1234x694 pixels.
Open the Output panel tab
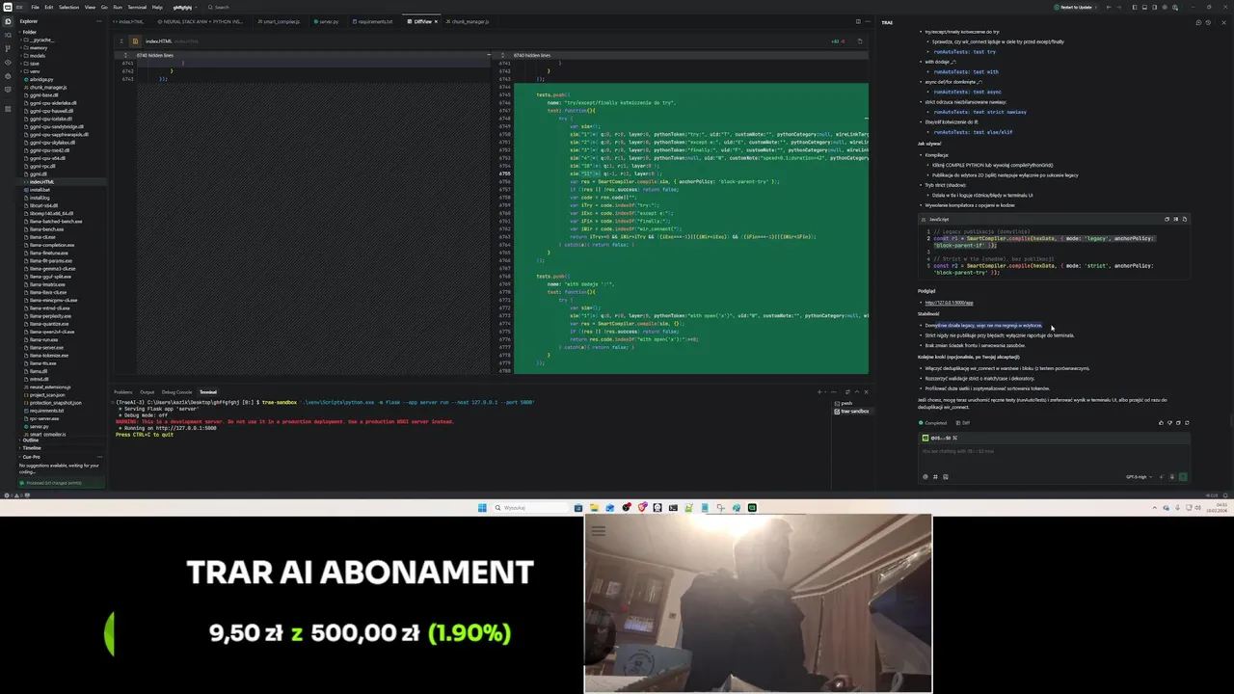click(x=147, y=392)
